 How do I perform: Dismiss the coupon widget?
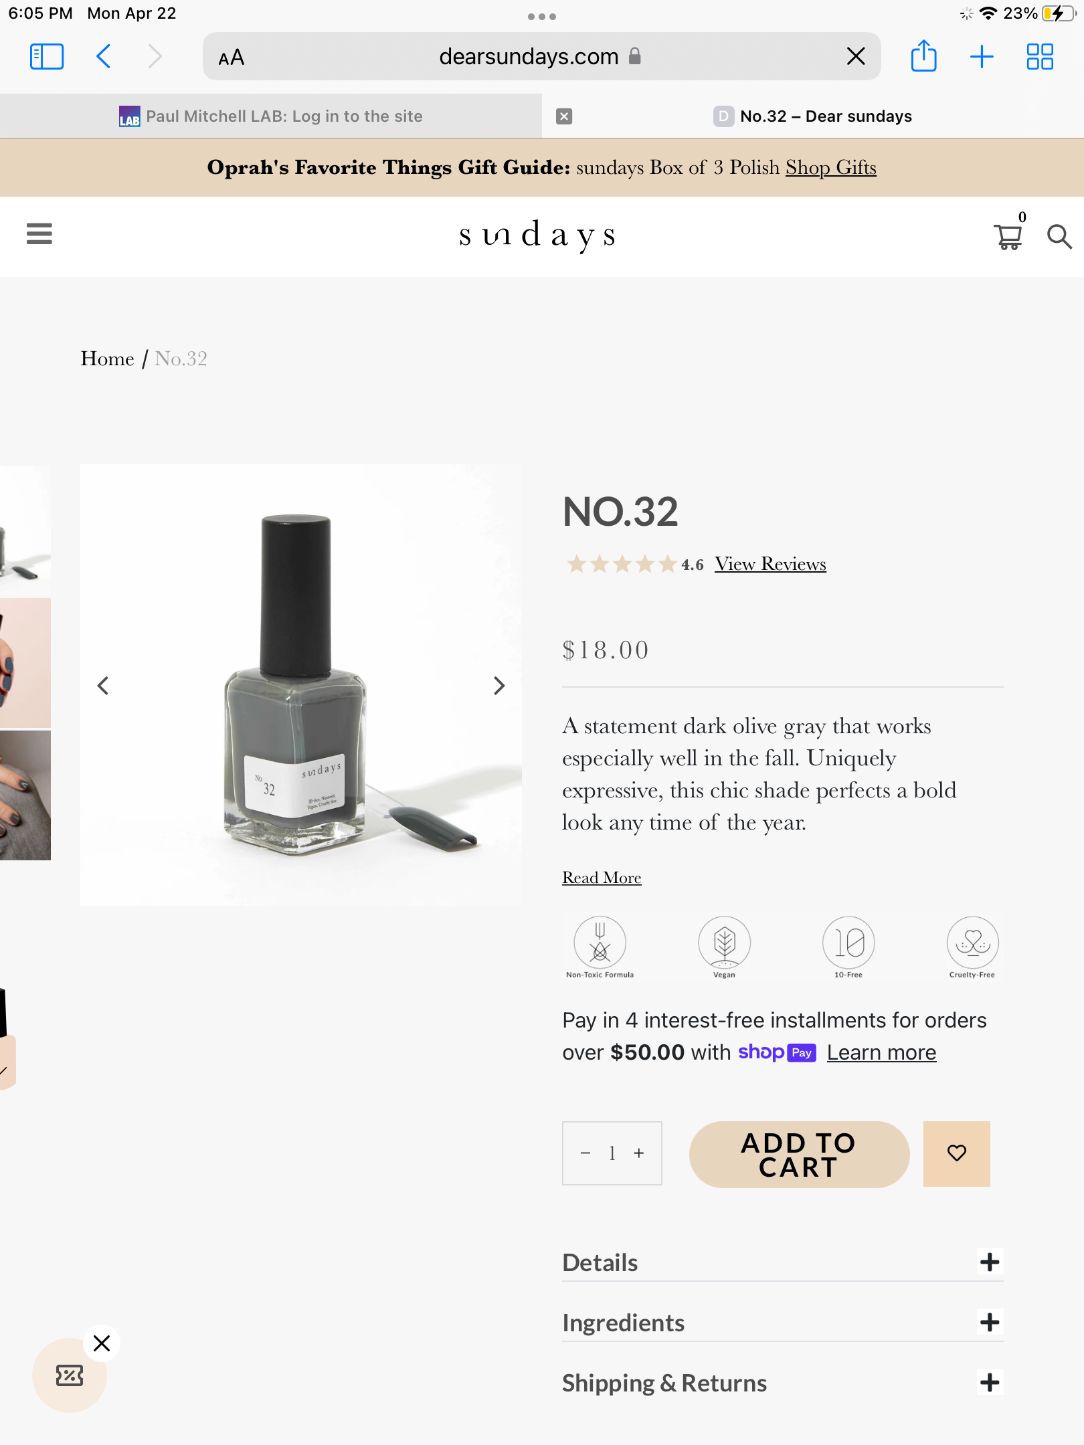tap(102, 1343)
